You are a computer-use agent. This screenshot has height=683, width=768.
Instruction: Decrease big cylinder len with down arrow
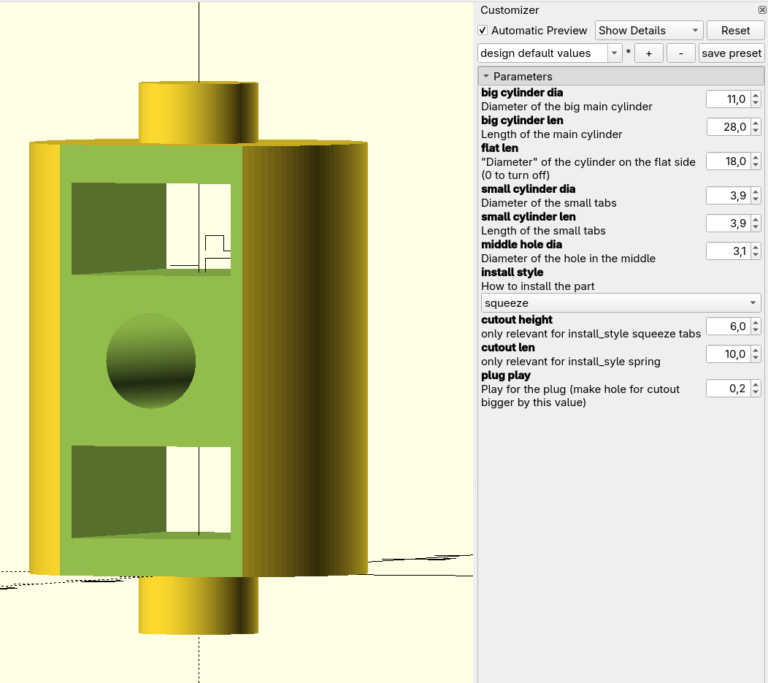point(756,131)
